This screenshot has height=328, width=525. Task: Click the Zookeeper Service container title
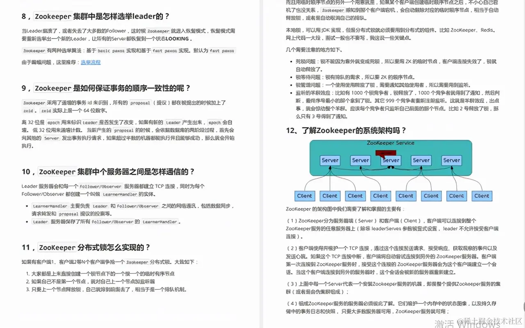[390, 143]
